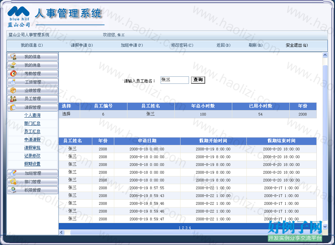The width and height of the screenshot is (335, 245).
Task: Open the 记录修改 link
Action: (32, 156)
